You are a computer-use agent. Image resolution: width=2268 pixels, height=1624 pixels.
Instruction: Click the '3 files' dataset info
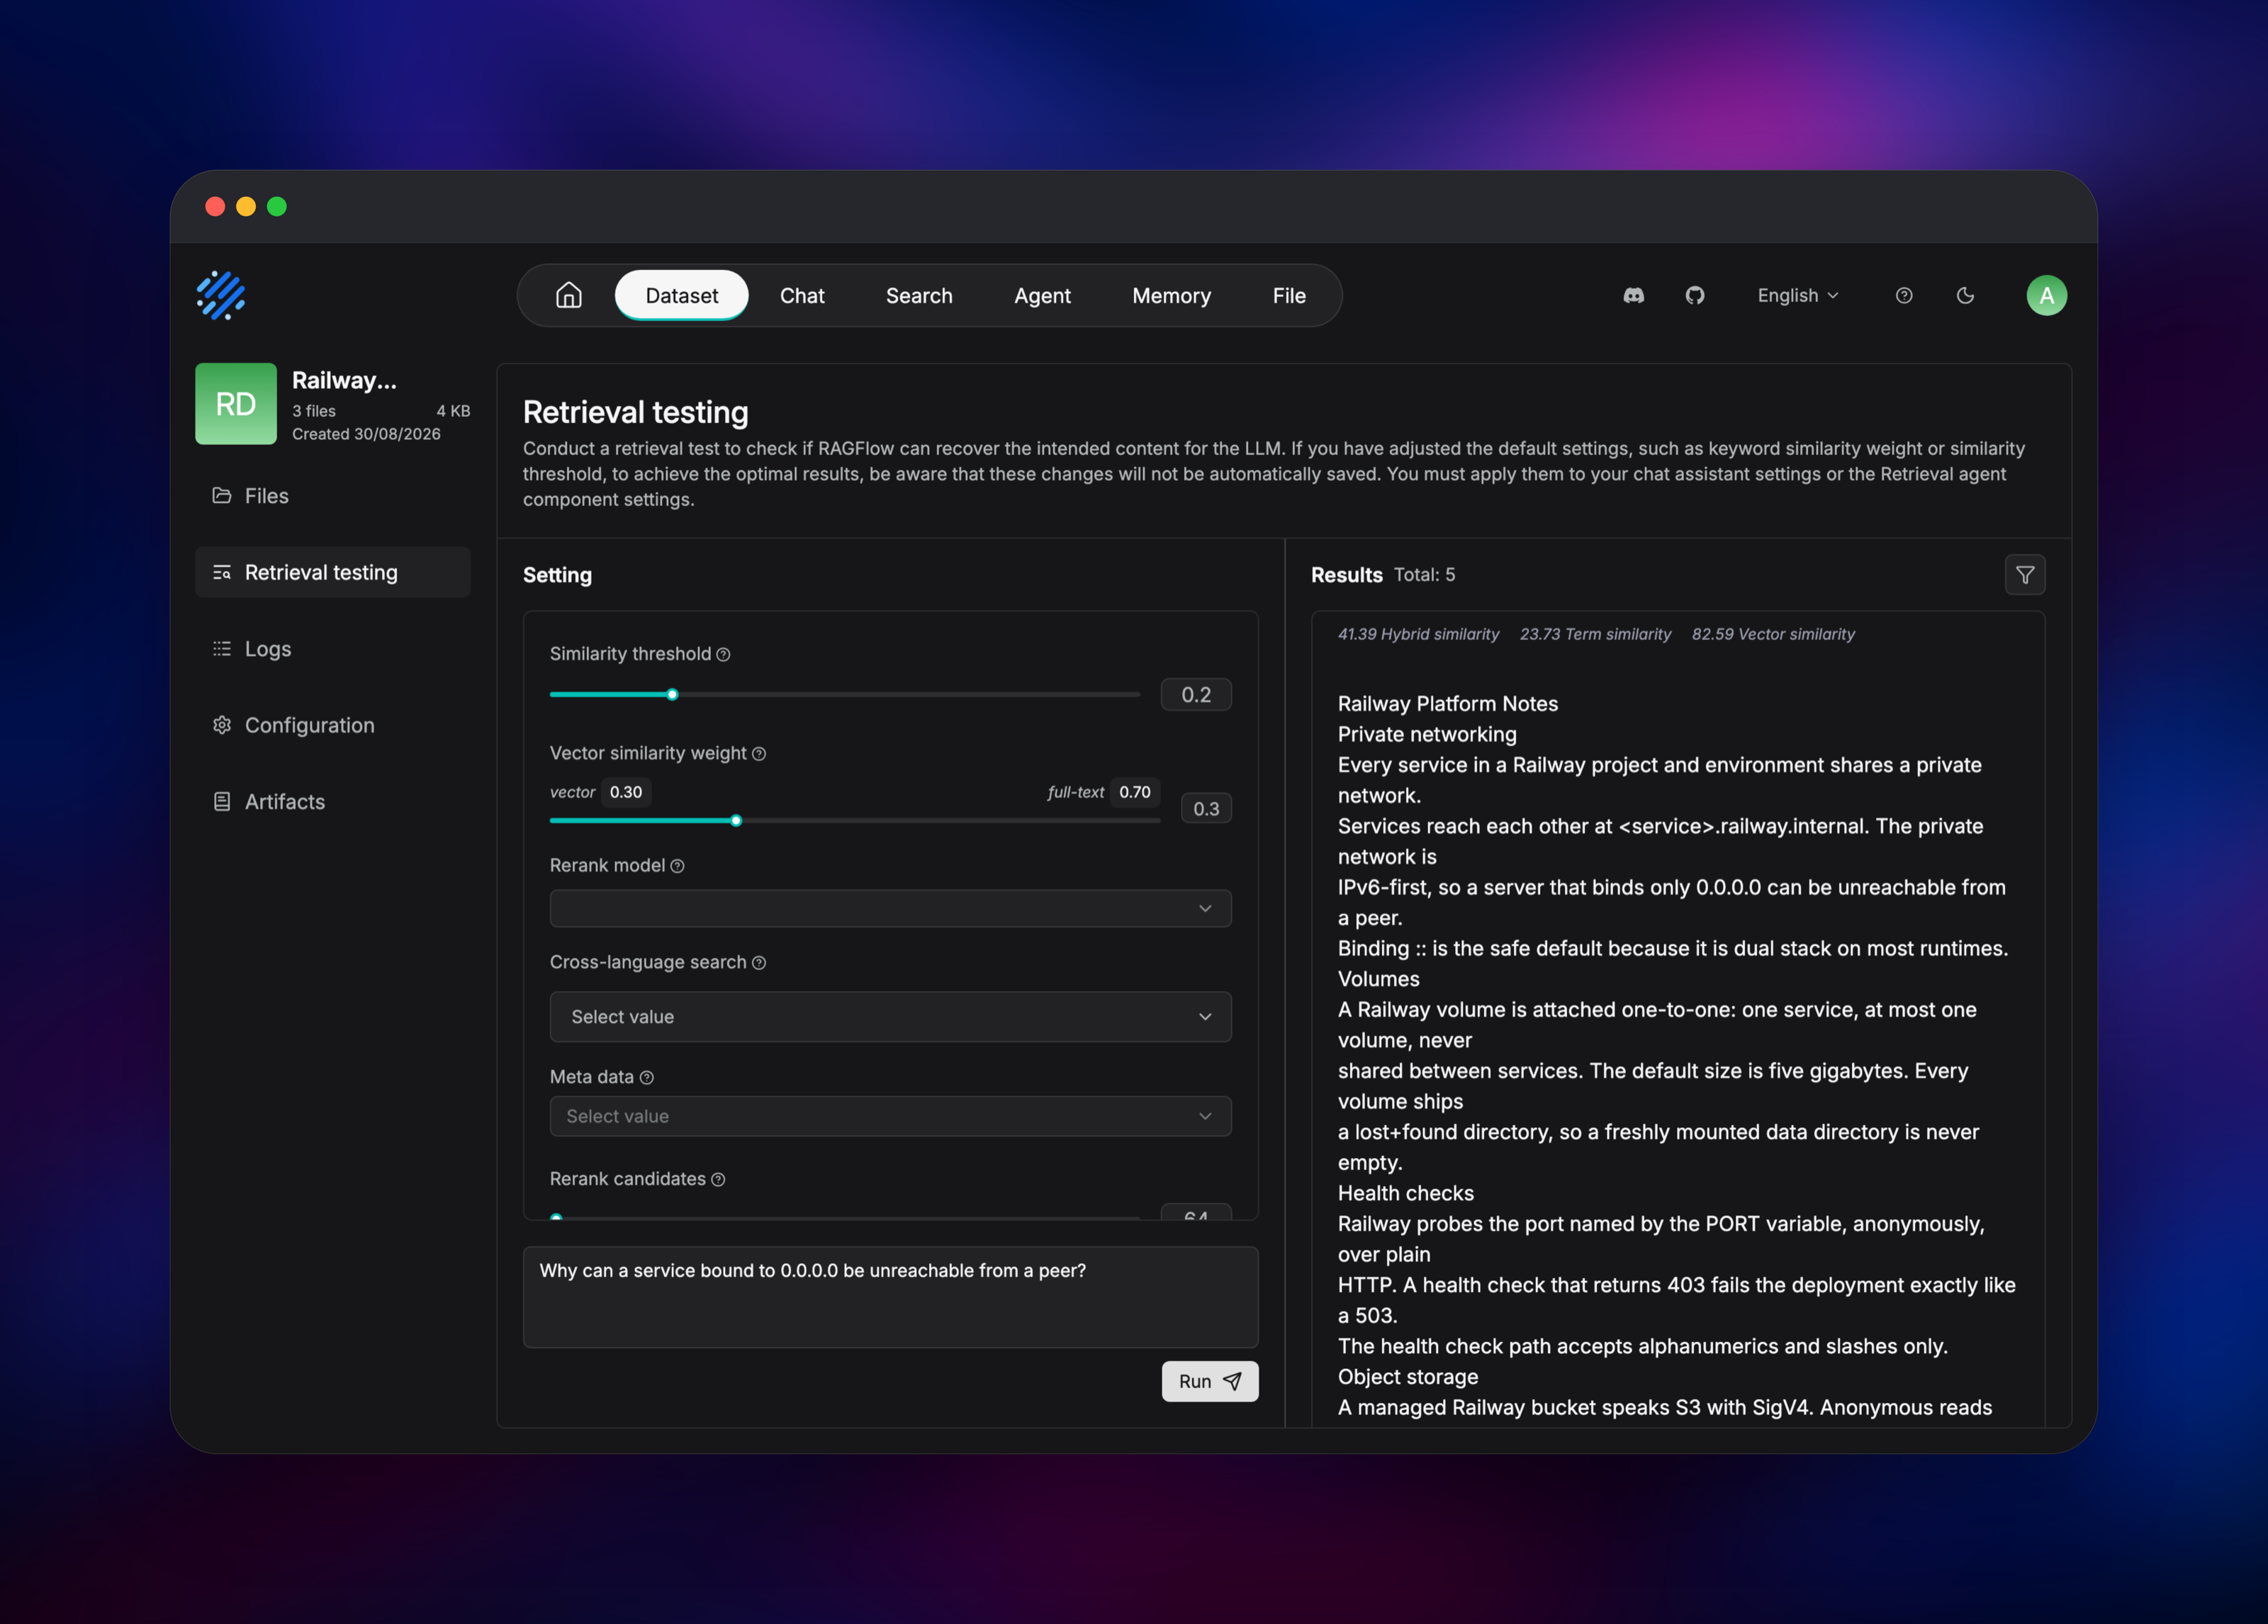(x=314, y=411)
